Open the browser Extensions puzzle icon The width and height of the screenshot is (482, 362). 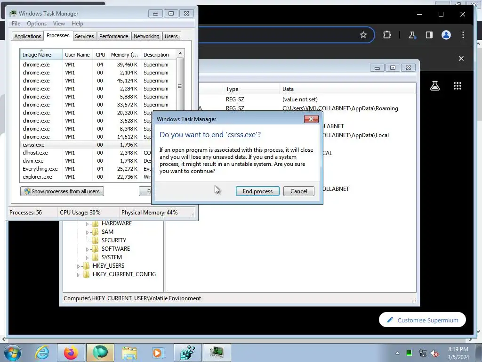click(387, 35)
